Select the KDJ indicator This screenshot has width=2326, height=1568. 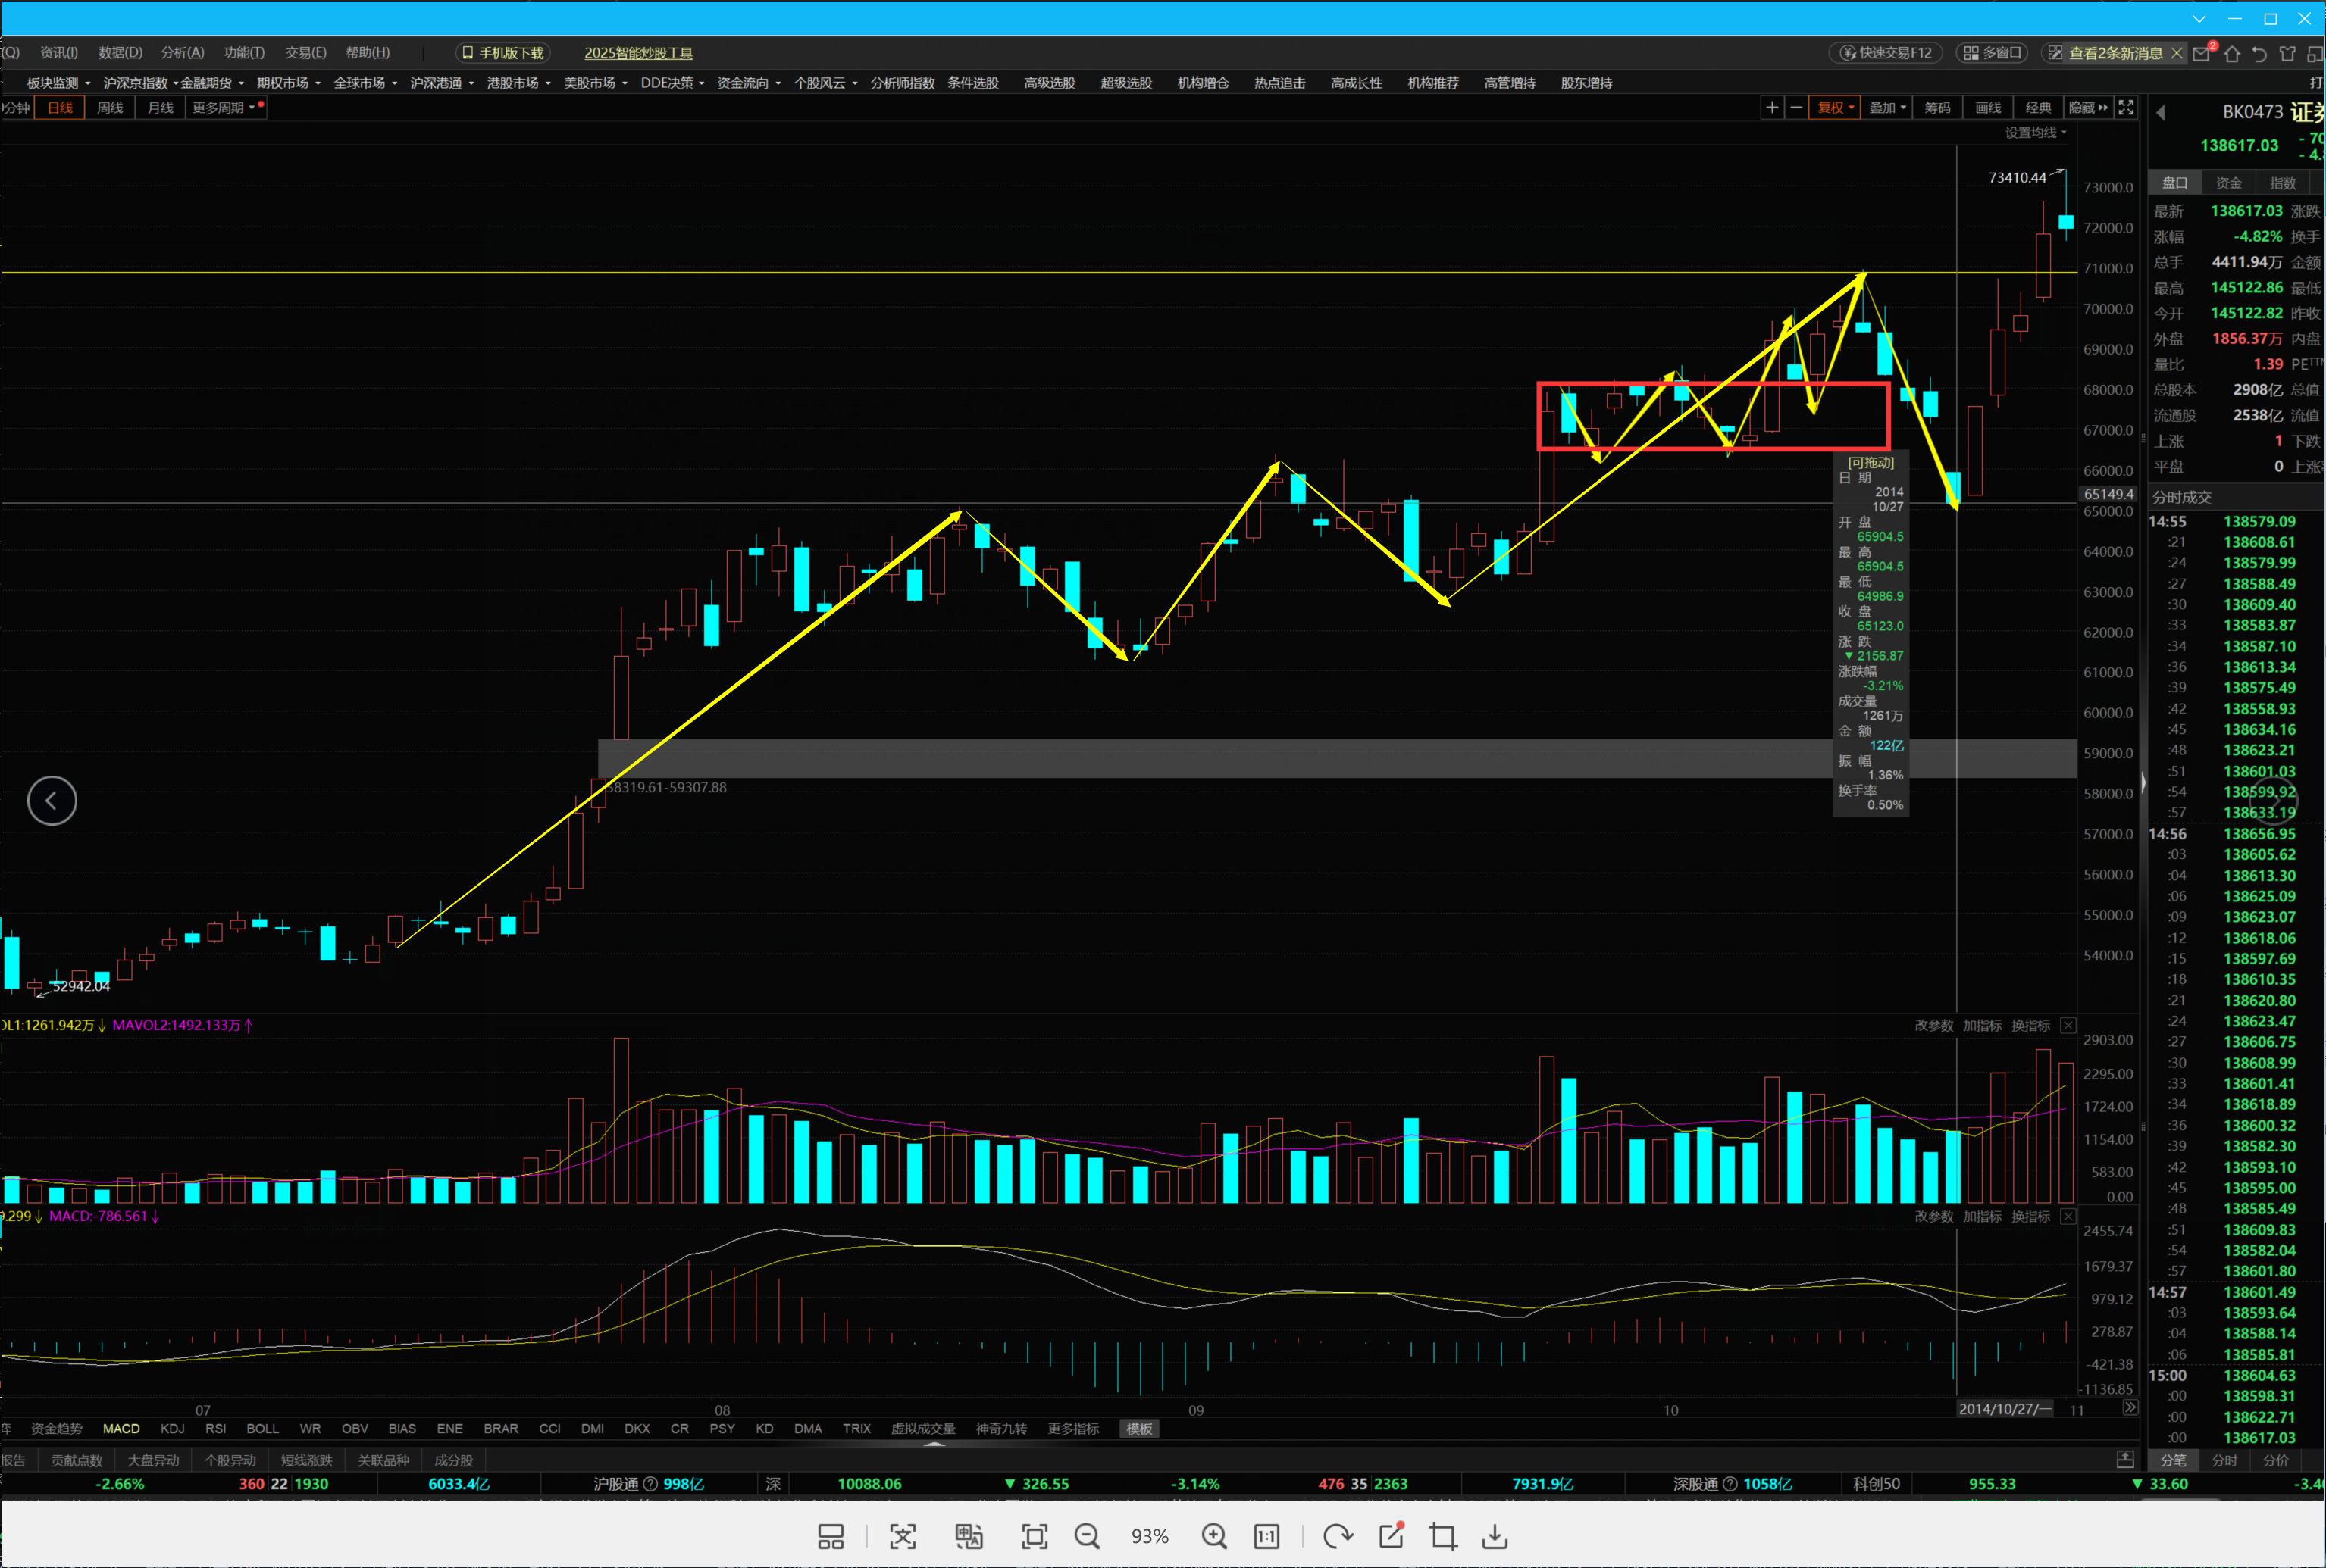(x=172, y=1428)
